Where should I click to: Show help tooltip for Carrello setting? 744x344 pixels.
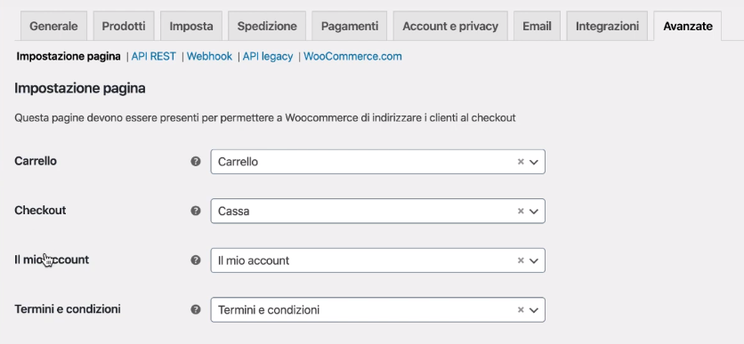[196, 162]
